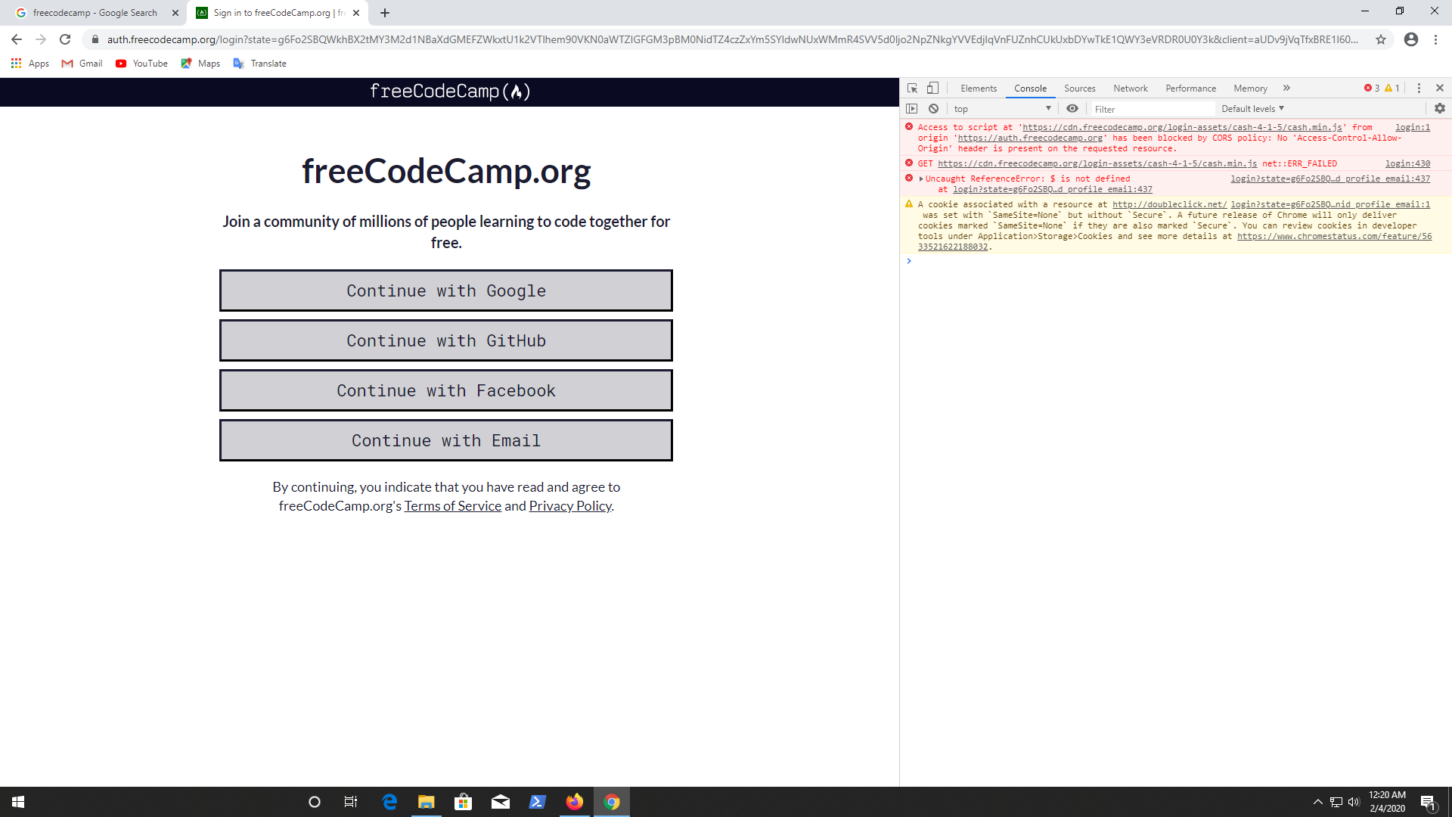Bookmark this page with the star icon
Viewport: 1452px width, 817px height.
[1381, 39]
